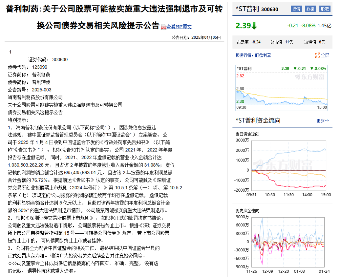The height and width of the screenshot is (277, 341).
Task: Click the 1.45亿 turnover value
Action: (324, 26)
